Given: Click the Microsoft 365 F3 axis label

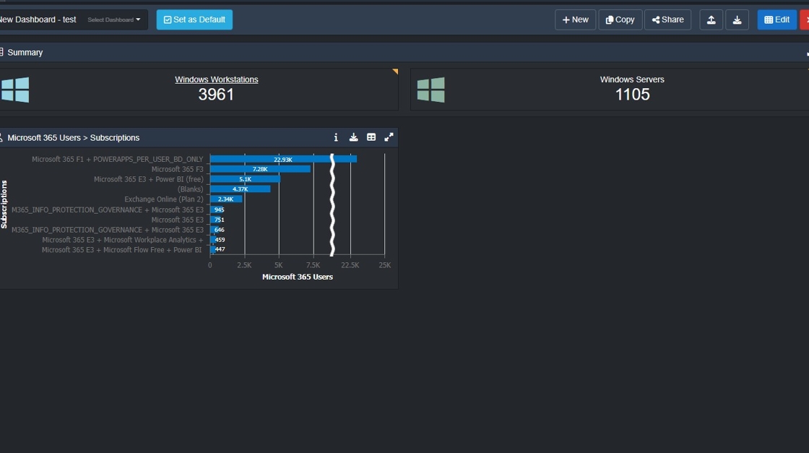Looking at the screenshot, I should (177, 169).
